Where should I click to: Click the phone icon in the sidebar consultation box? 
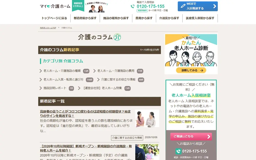click(x=178, y=151)
